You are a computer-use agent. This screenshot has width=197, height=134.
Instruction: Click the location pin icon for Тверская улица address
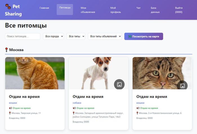point(10,113)
